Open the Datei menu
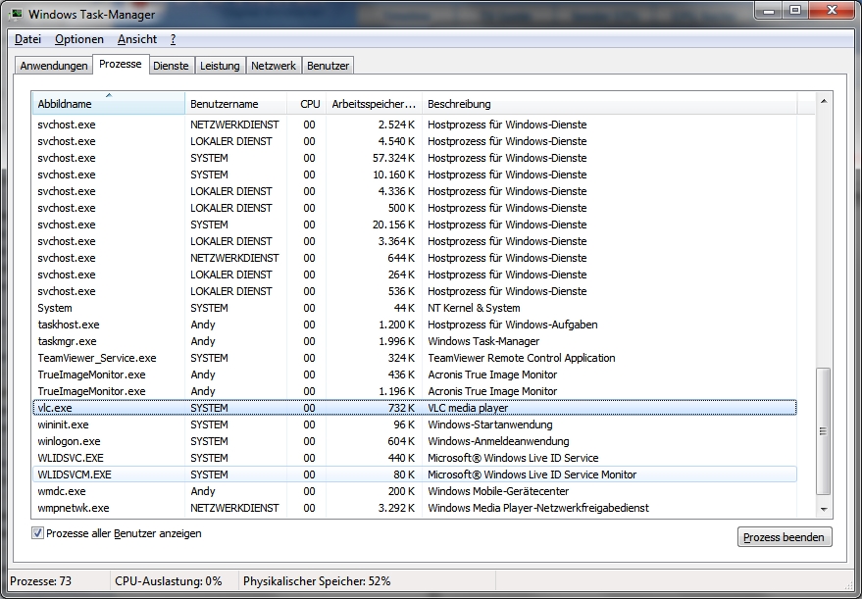The image size is (862, 599). [27, 39]
